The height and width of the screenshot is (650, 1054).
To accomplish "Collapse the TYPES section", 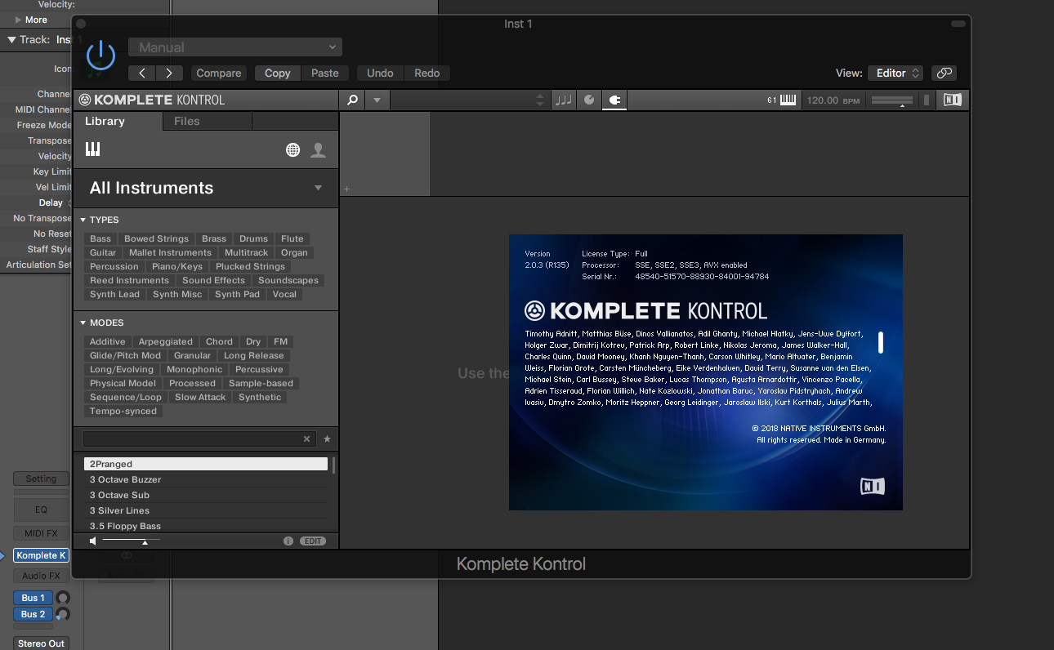I will pos(83,220).
